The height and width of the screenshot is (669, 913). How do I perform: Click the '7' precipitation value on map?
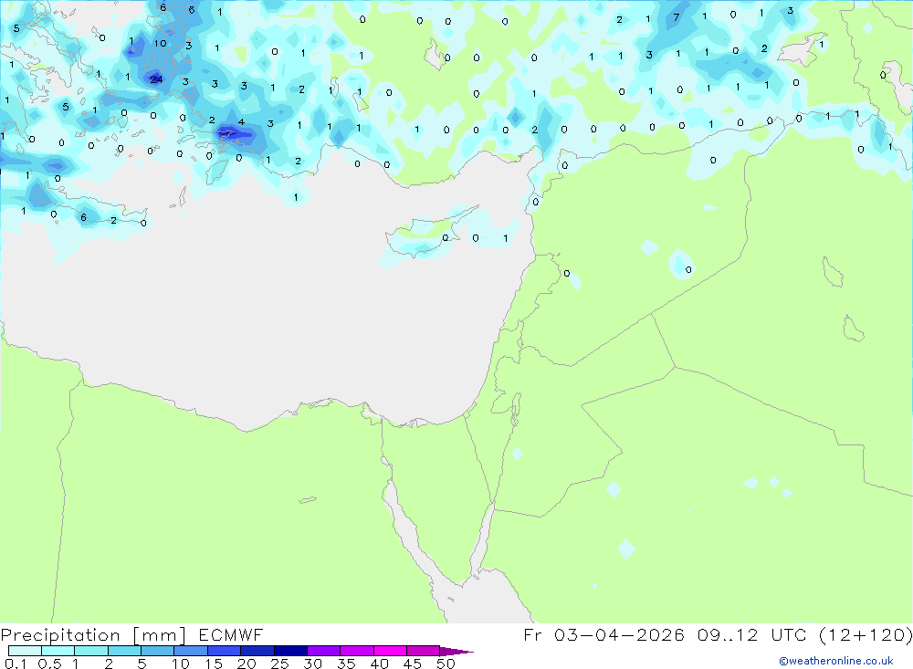pos(676,17)
